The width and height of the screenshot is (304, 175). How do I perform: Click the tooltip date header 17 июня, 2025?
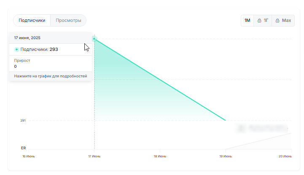(27, 37)
